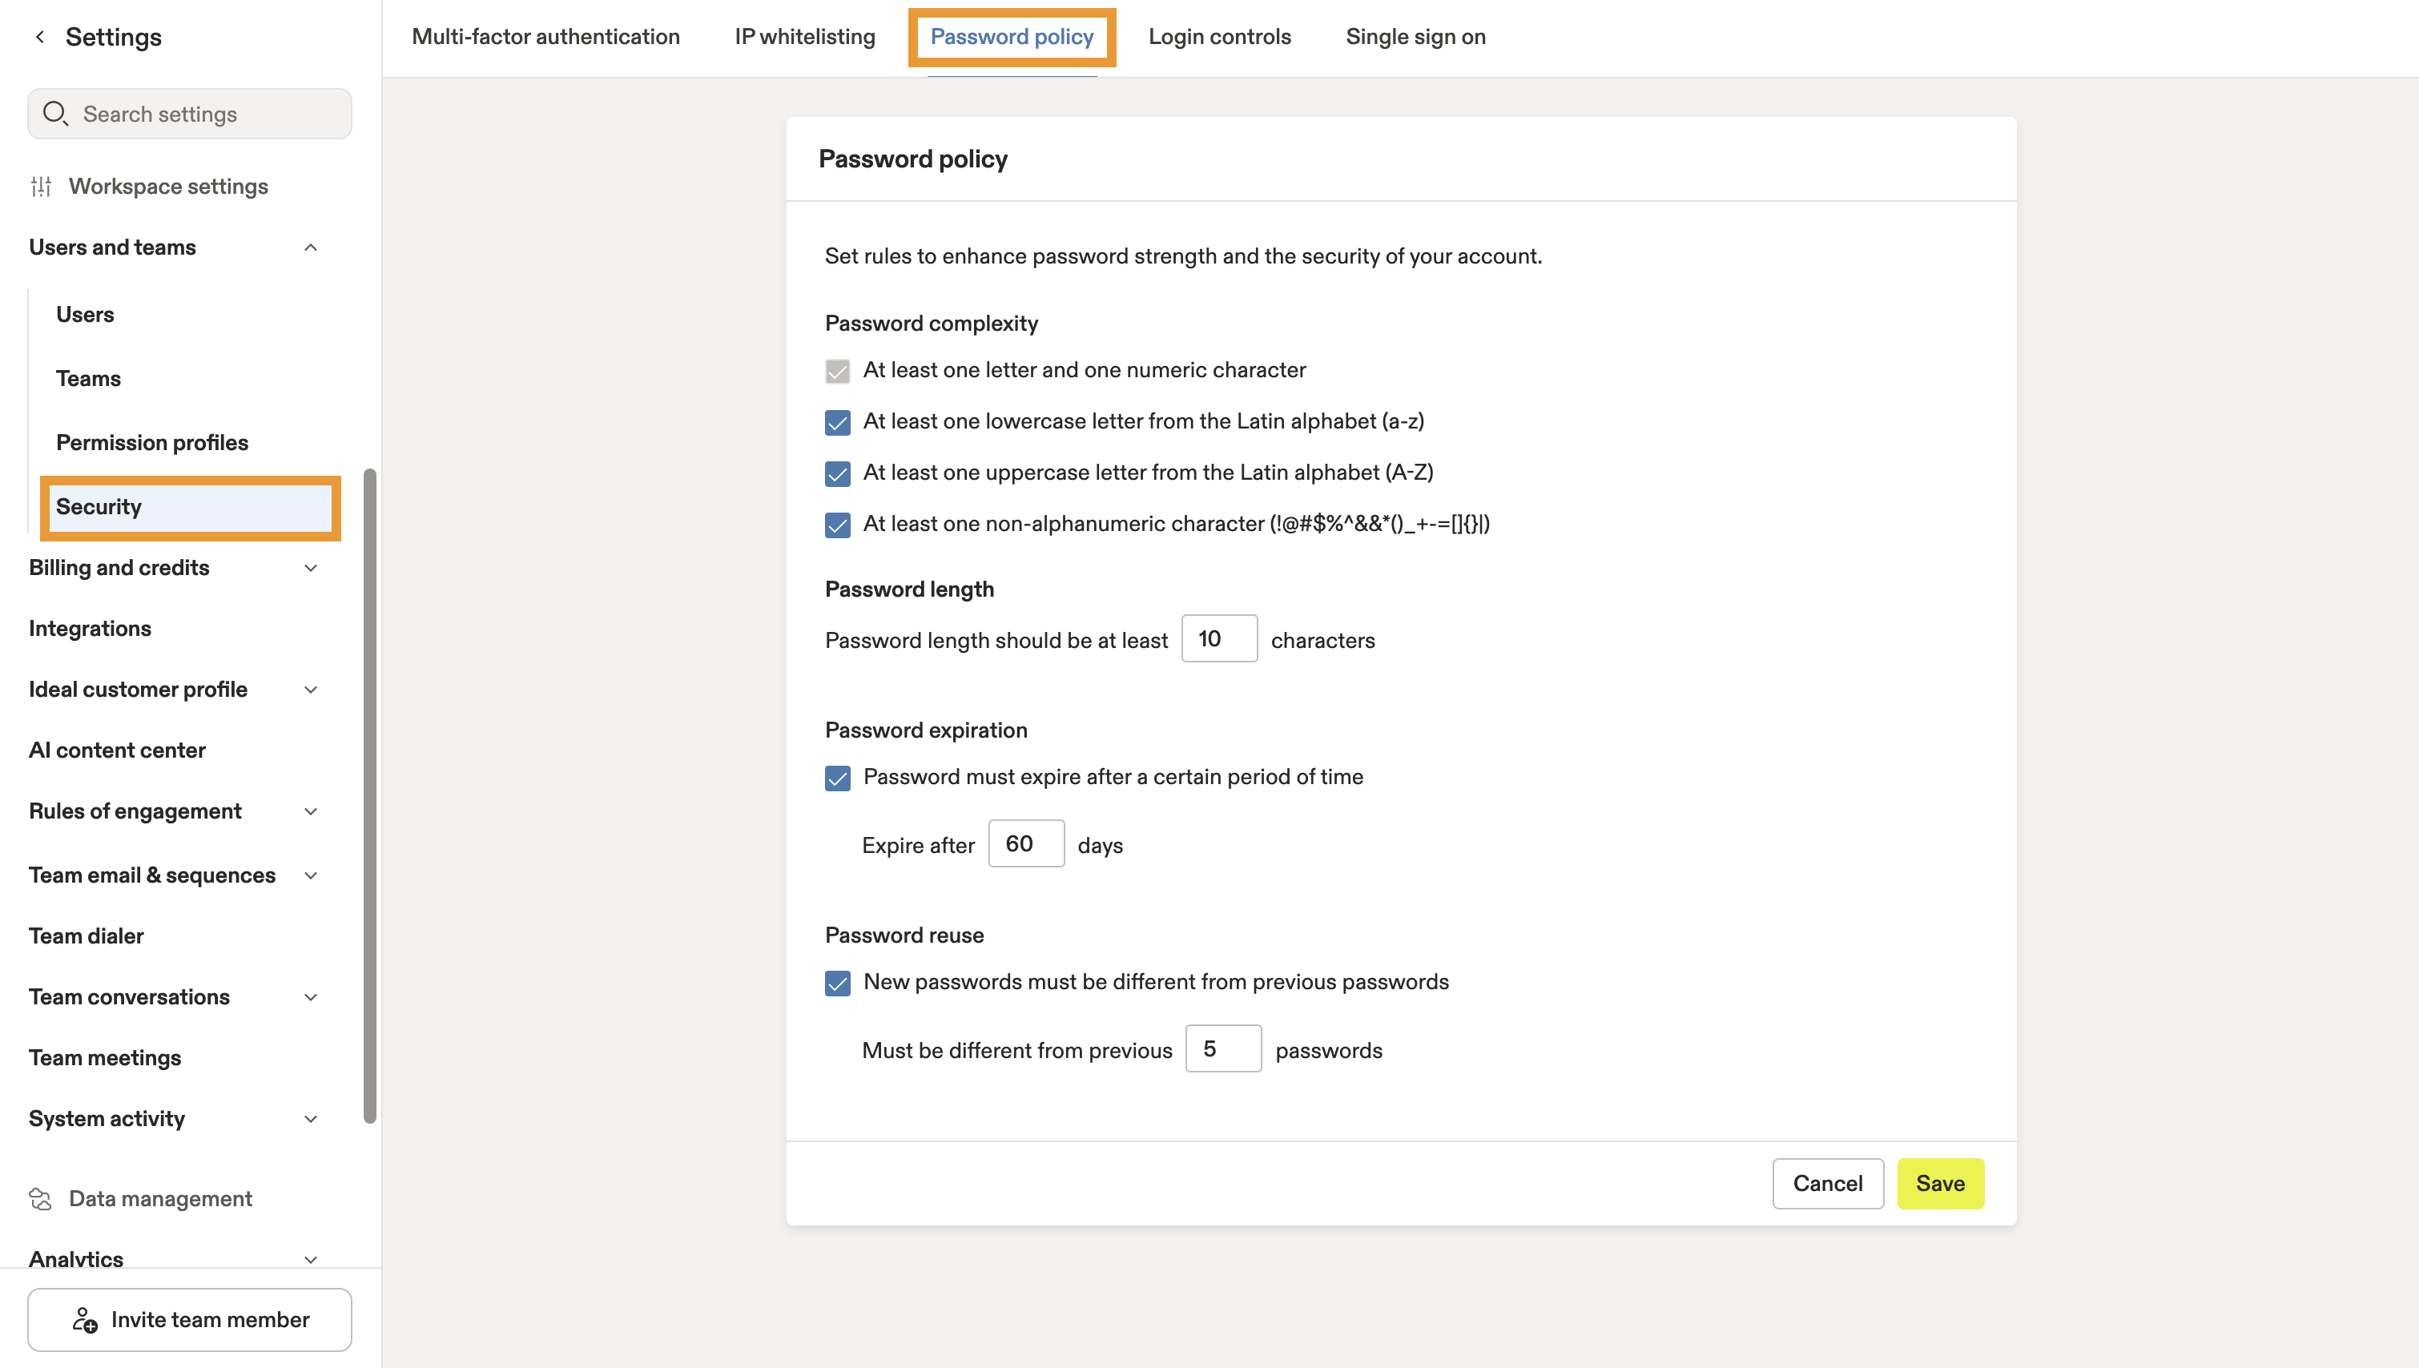Image resolution: width=2419 pixels, height=1368 pixels.
Task: Uncheck the lowercase letter requirement
Action: (837, 422)
